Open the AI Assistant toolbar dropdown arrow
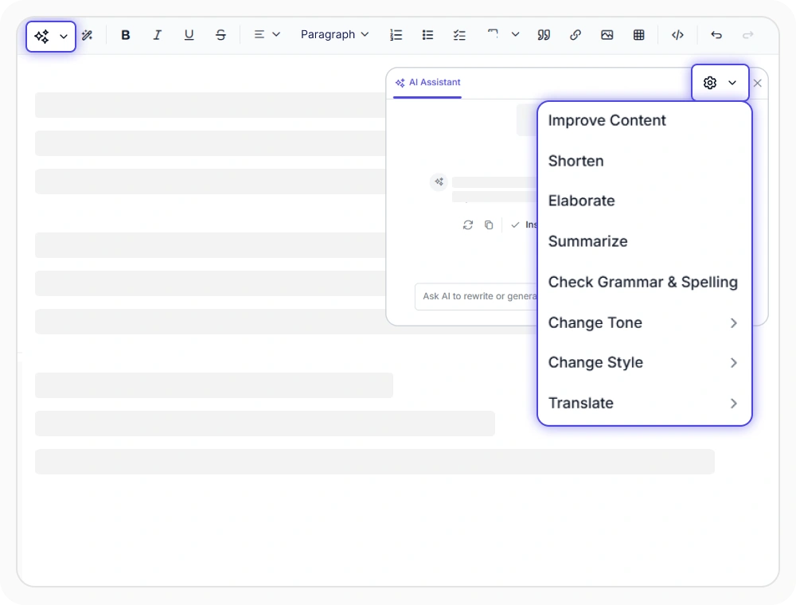Viewport: 796px width, 605px height. click(x=64, y=37)
